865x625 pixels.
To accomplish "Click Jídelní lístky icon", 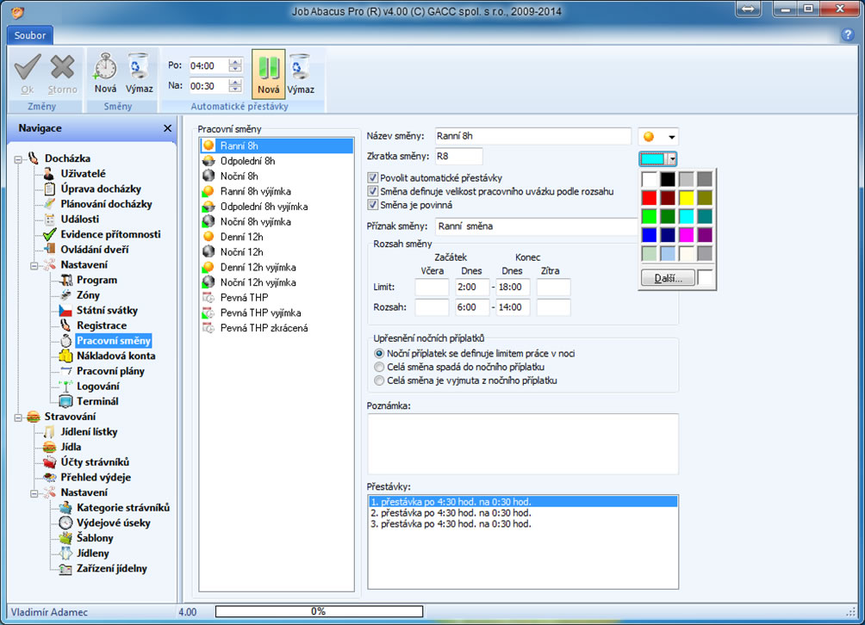I will click(x=49, y=431).
